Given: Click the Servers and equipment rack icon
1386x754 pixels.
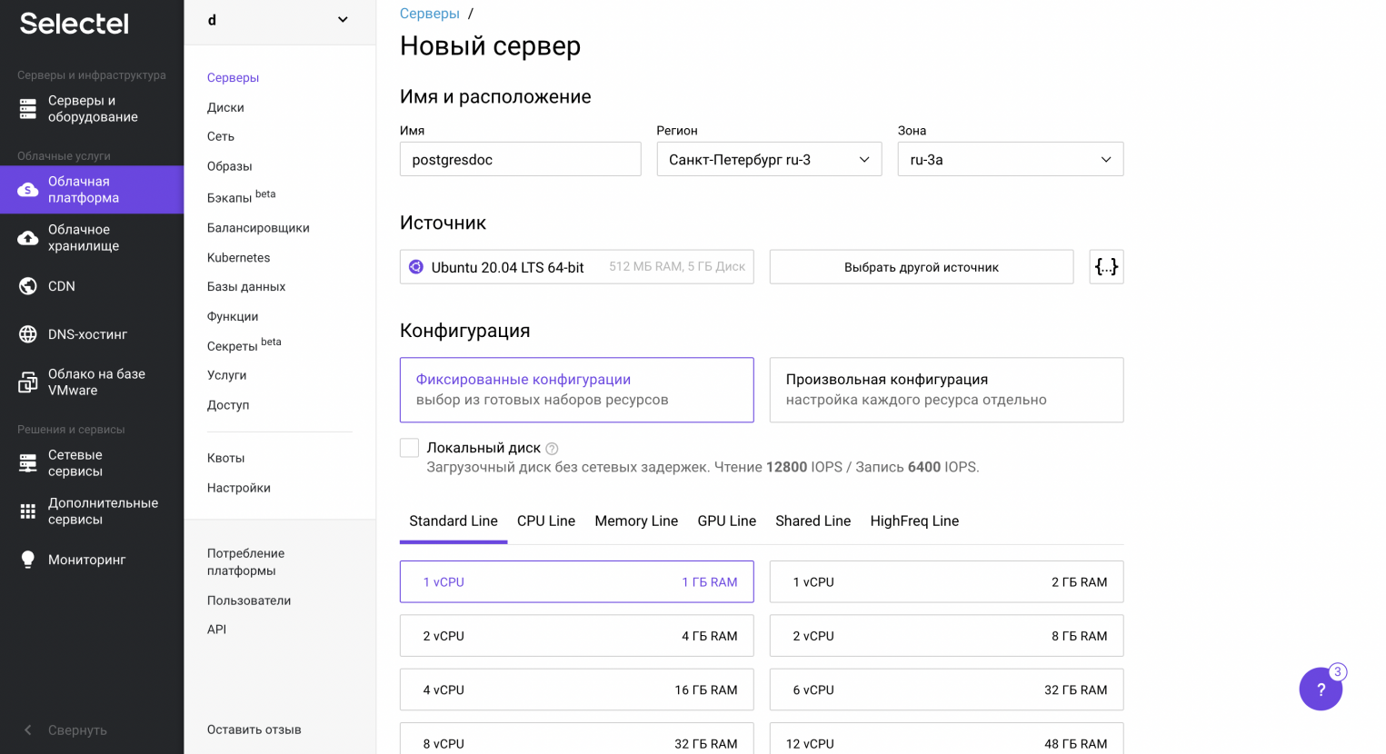Looking at the screenshot, I should 28,109.
